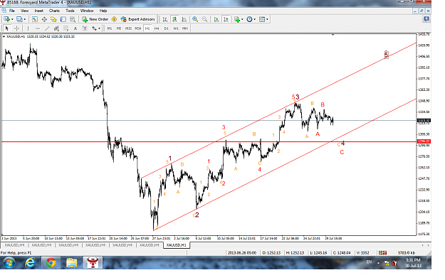Open the Insert menu
The height and width of the screenshot is (280, 445).
coord(39,11)
